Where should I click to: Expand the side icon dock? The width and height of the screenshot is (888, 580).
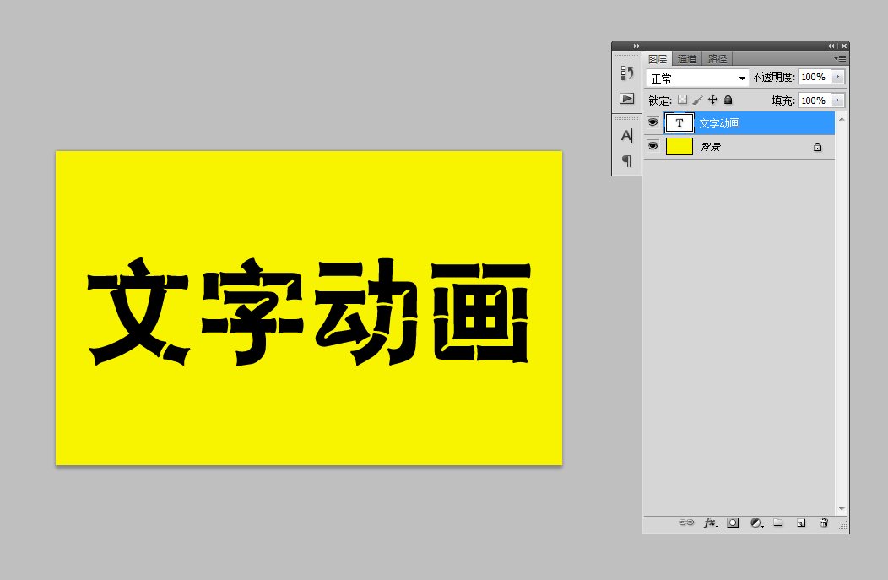click(636, 46)
